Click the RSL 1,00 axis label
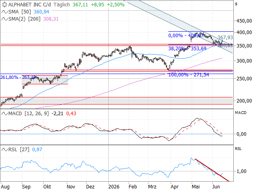254x190 pixels. (241, 171)
